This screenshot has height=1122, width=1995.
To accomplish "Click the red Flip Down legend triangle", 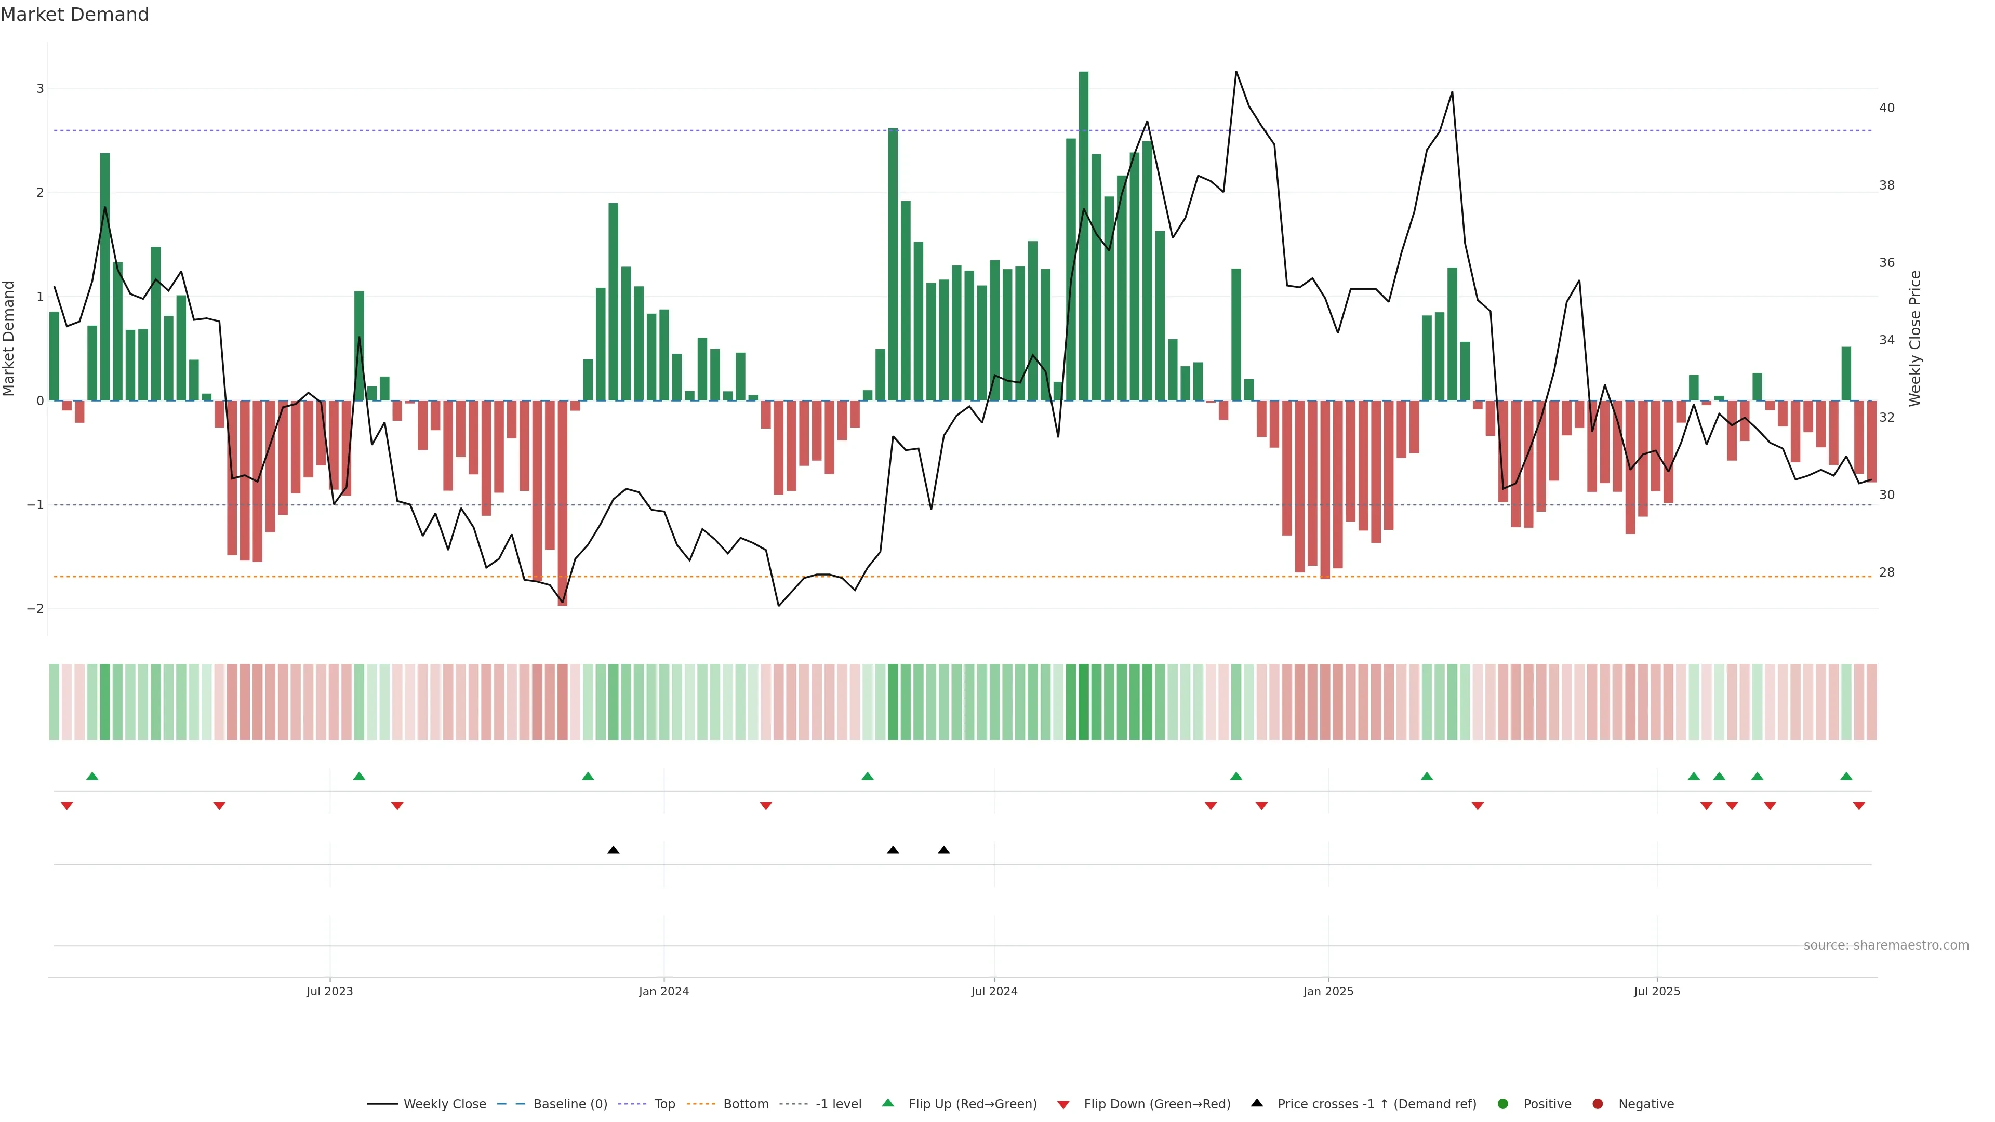I will click(x=1063, y=1104).
